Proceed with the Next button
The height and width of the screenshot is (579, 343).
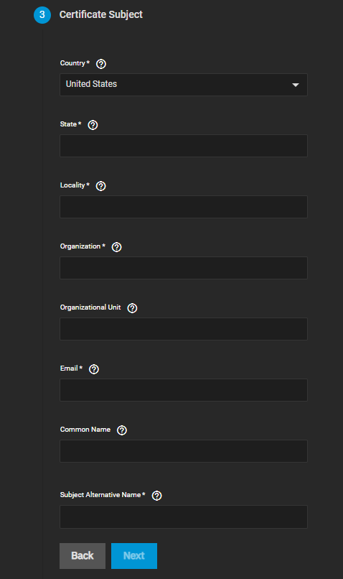coord(134,556)
